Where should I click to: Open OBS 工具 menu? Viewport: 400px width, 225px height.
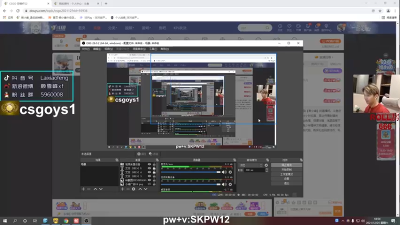153,48
